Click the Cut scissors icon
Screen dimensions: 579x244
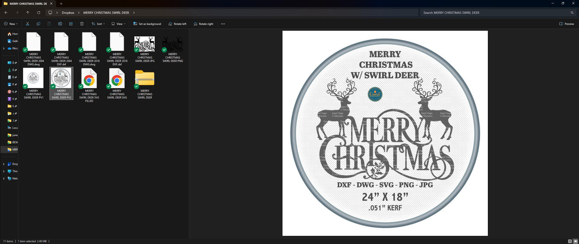pyautogui.click(x=28, y=24)
